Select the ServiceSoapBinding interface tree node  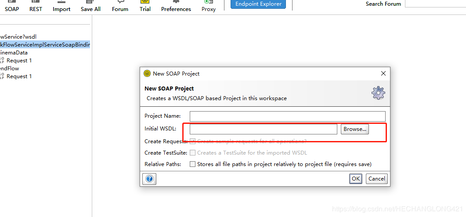pos(45,45)
